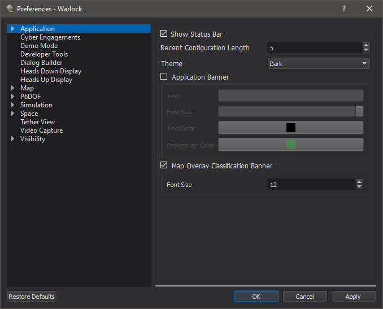This screenshot has width=383, height=309.
Task: Open Tether View preferences page
Action: (x=38, y=122)
